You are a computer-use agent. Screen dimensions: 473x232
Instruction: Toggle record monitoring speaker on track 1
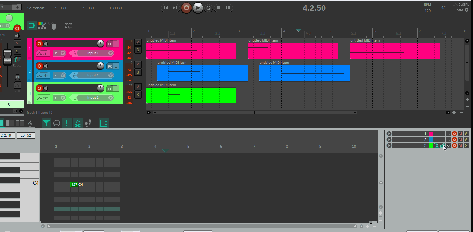[x=45, y=44]
